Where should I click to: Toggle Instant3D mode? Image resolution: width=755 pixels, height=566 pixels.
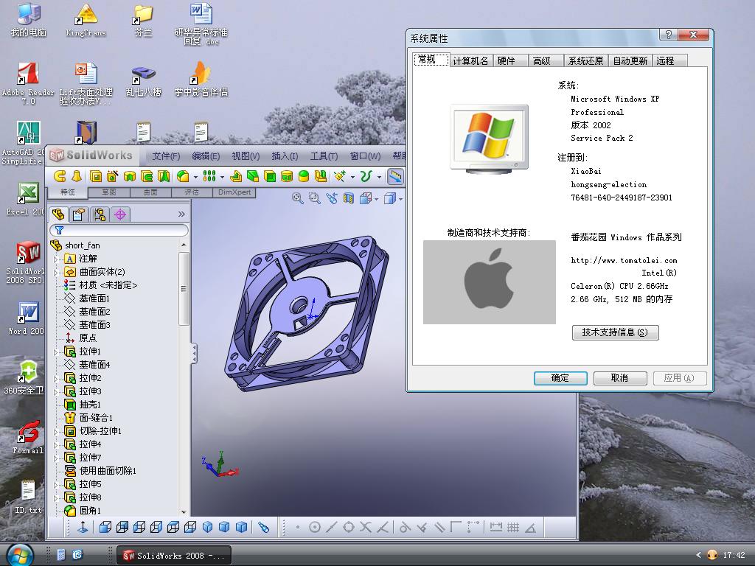coord(395,177)
